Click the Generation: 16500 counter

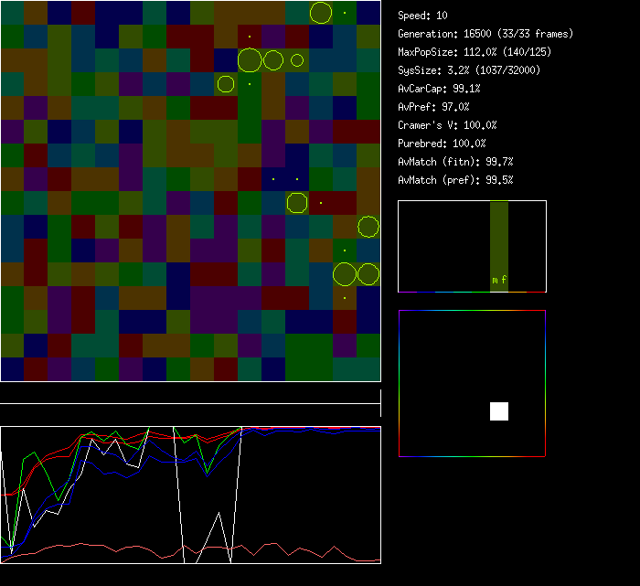click(485, 34)
